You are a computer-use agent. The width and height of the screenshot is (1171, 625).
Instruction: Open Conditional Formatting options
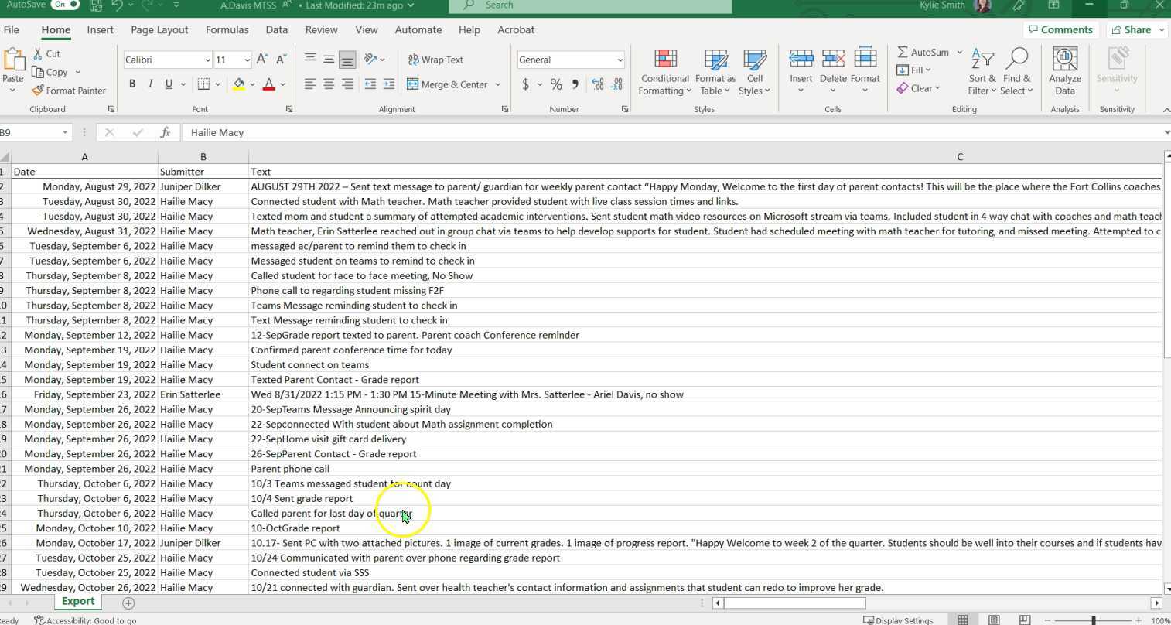click(x=664, y=71)
